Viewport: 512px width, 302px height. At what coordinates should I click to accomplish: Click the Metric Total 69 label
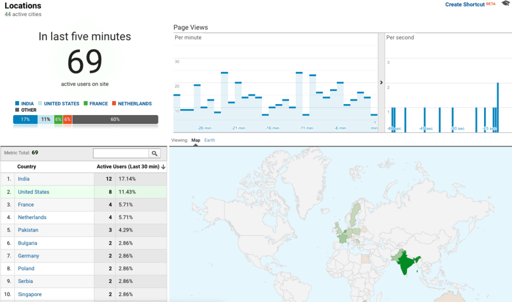pos(21,153)
